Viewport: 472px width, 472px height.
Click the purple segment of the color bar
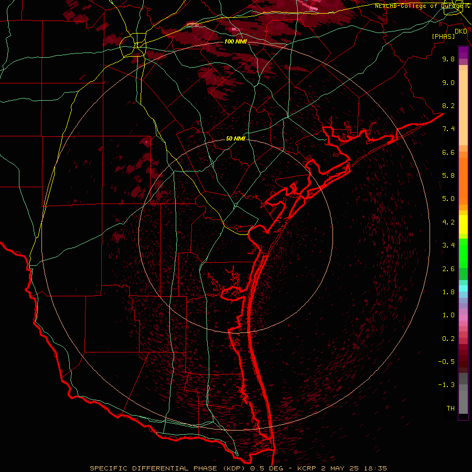pos(463,53)
